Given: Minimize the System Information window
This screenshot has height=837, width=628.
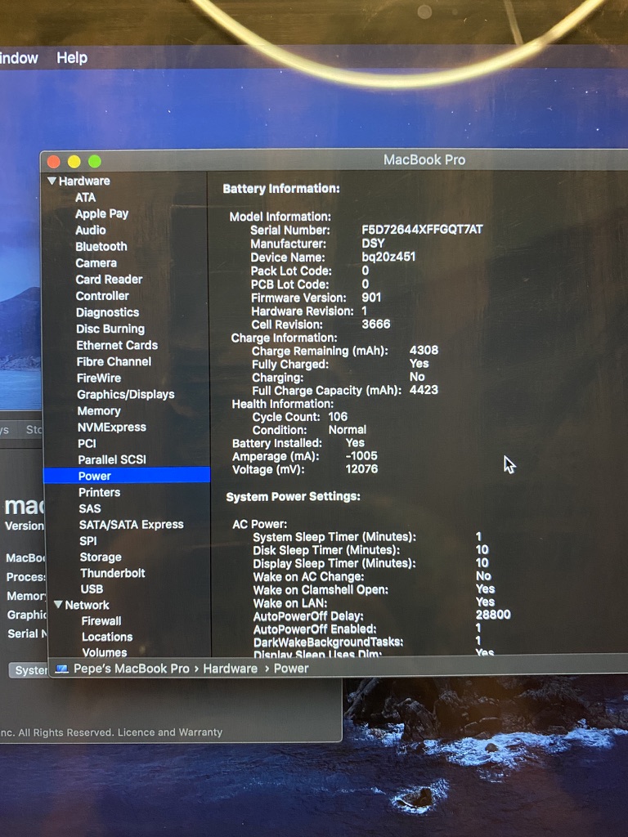Looking at the screenshot, I should [x=74, y=161].
